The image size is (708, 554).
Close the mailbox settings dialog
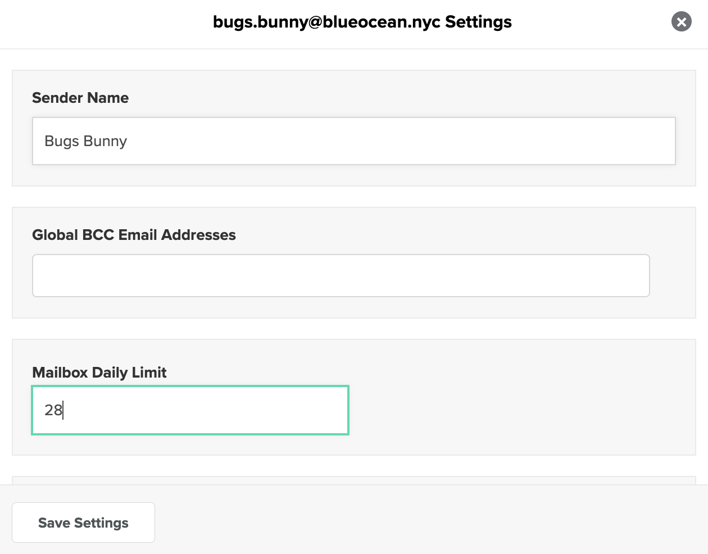[x=681, y=22]
